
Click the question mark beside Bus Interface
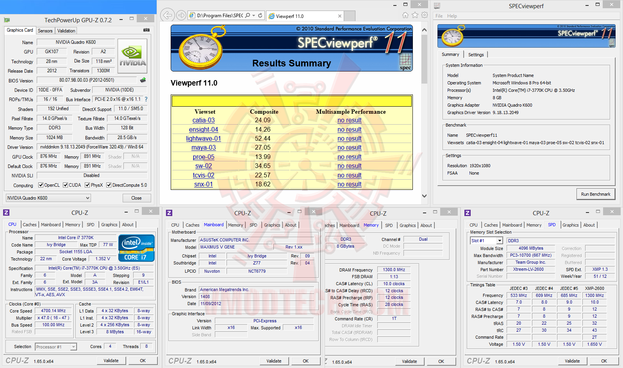point(146,99)
